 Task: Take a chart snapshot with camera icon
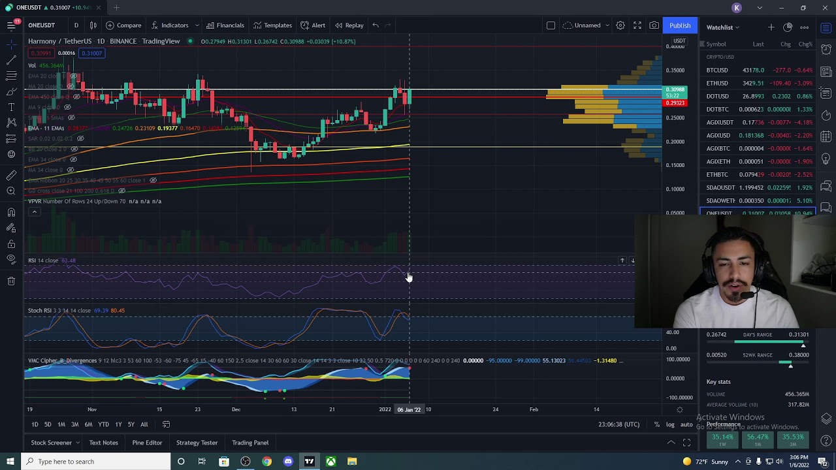654,25
